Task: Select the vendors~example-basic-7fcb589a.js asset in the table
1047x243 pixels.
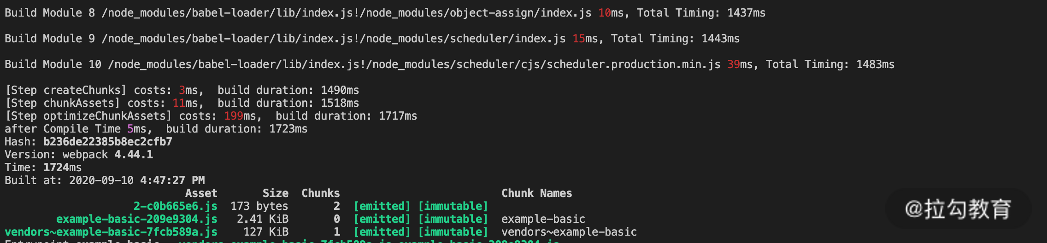Action: click(111, 232)
